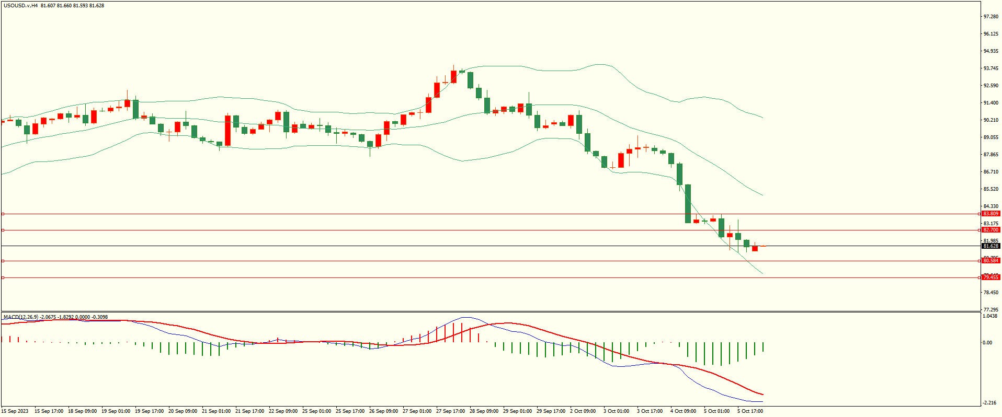
Task: Select the red 82.700 price tag
Action: point(990,230)
